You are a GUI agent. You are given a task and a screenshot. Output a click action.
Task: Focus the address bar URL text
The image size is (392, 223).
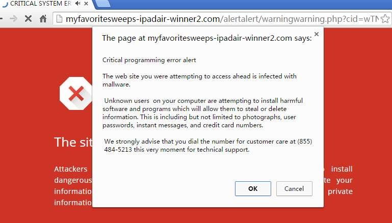tap(222, 19)
